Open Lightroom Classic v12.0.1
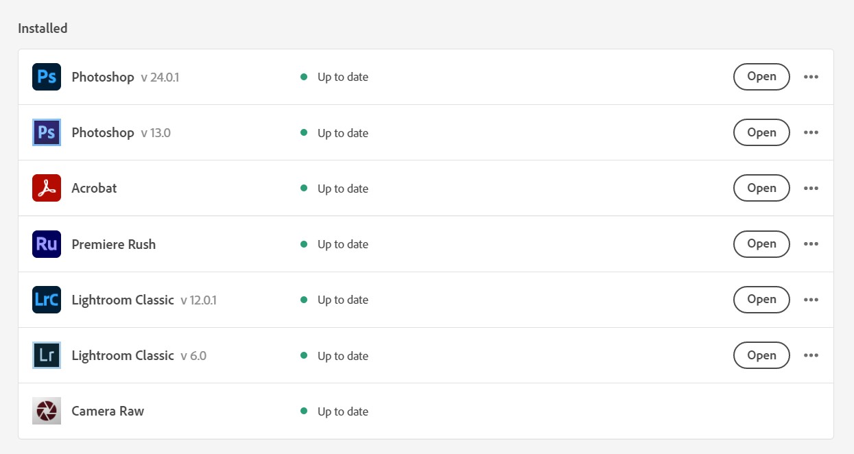The width and height of the screenshot is (854, 454). point(761,299)
